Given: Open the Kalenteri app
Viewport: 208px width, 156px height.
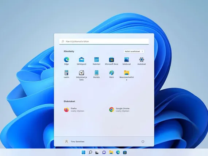Looking at the screenshot, I should click(96, 61).
